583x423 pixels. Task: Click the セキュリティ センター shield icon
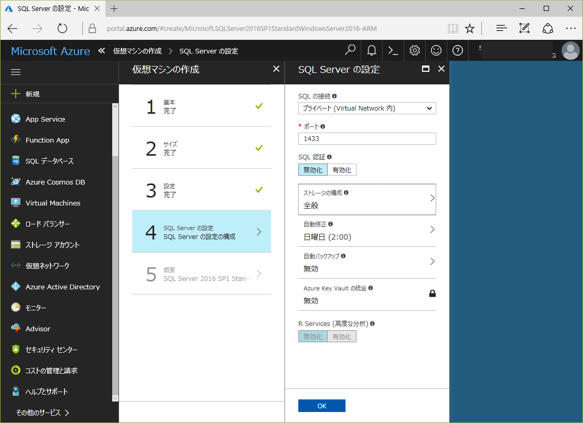point(16,350)
